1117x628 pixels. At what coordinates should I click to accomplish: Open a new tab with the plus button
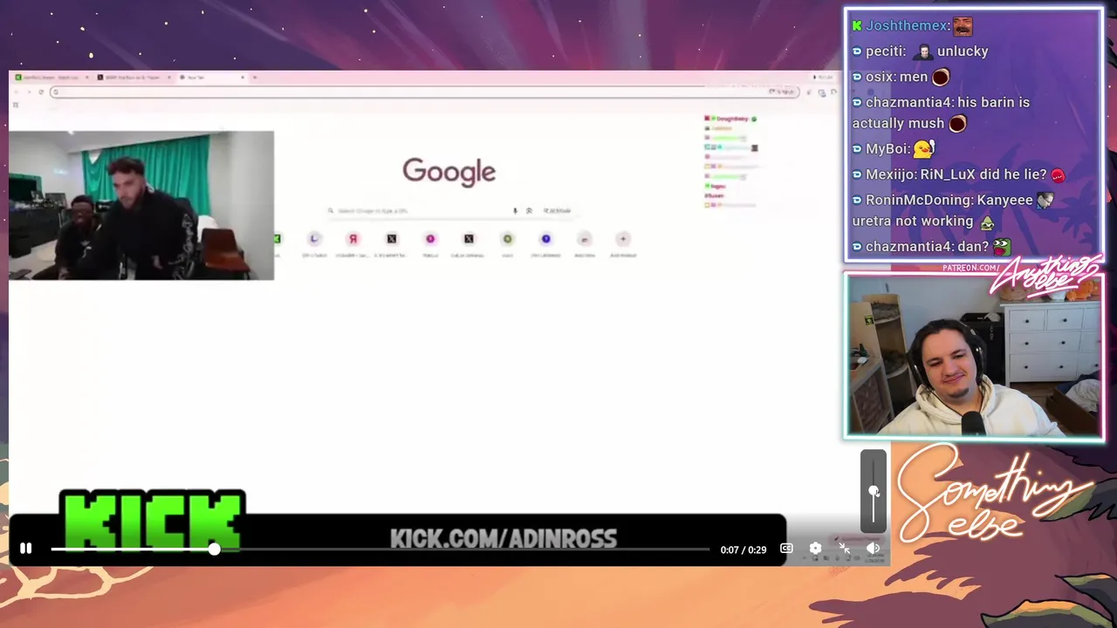point(255,78)
